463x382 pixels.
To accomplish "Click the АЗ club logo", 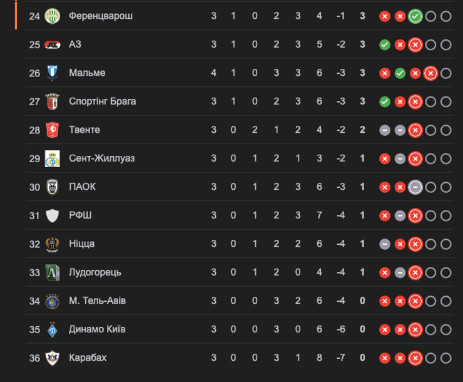I will [52, 44].
